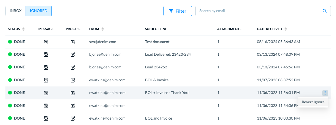The height and width of the screenshot is (125, 336).
Task: Choose Revert Ignore from the popup menu
Action: coord(313,102)
